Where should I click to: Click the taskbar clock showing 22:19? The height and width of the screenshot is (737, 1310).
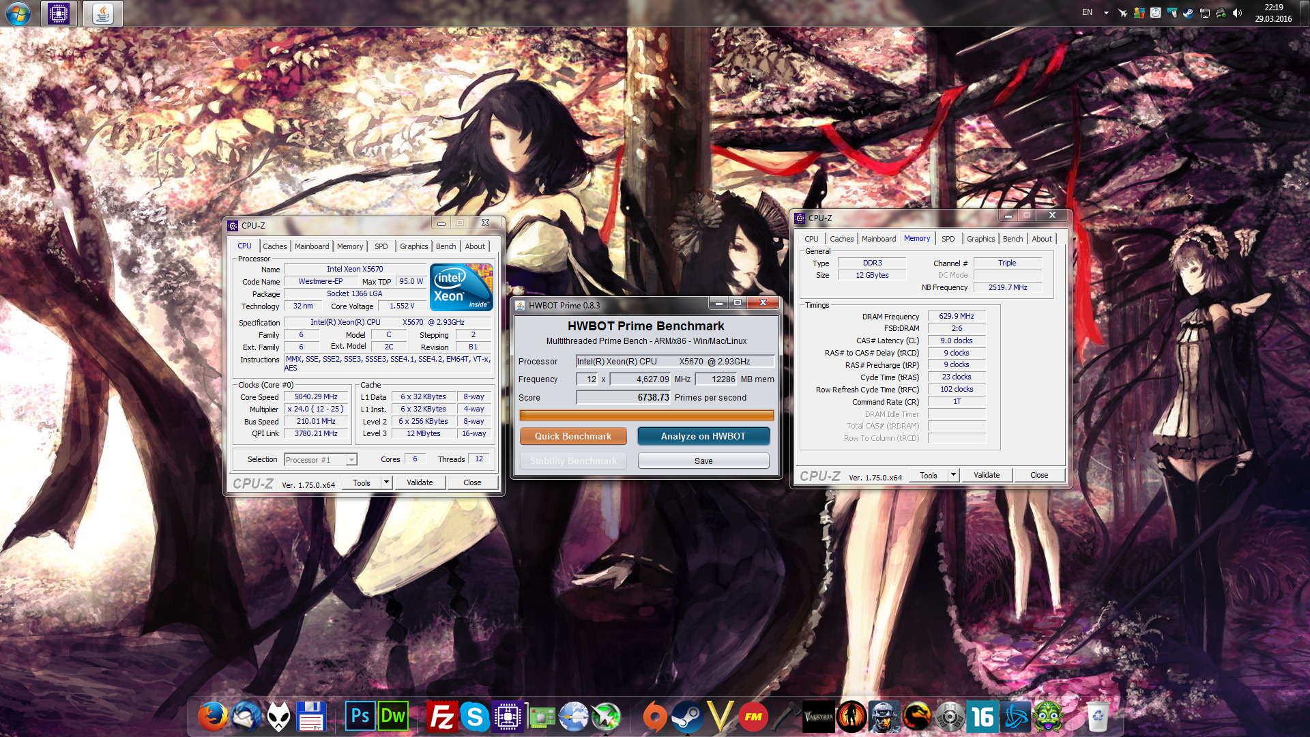click(x=1273, y=13)
